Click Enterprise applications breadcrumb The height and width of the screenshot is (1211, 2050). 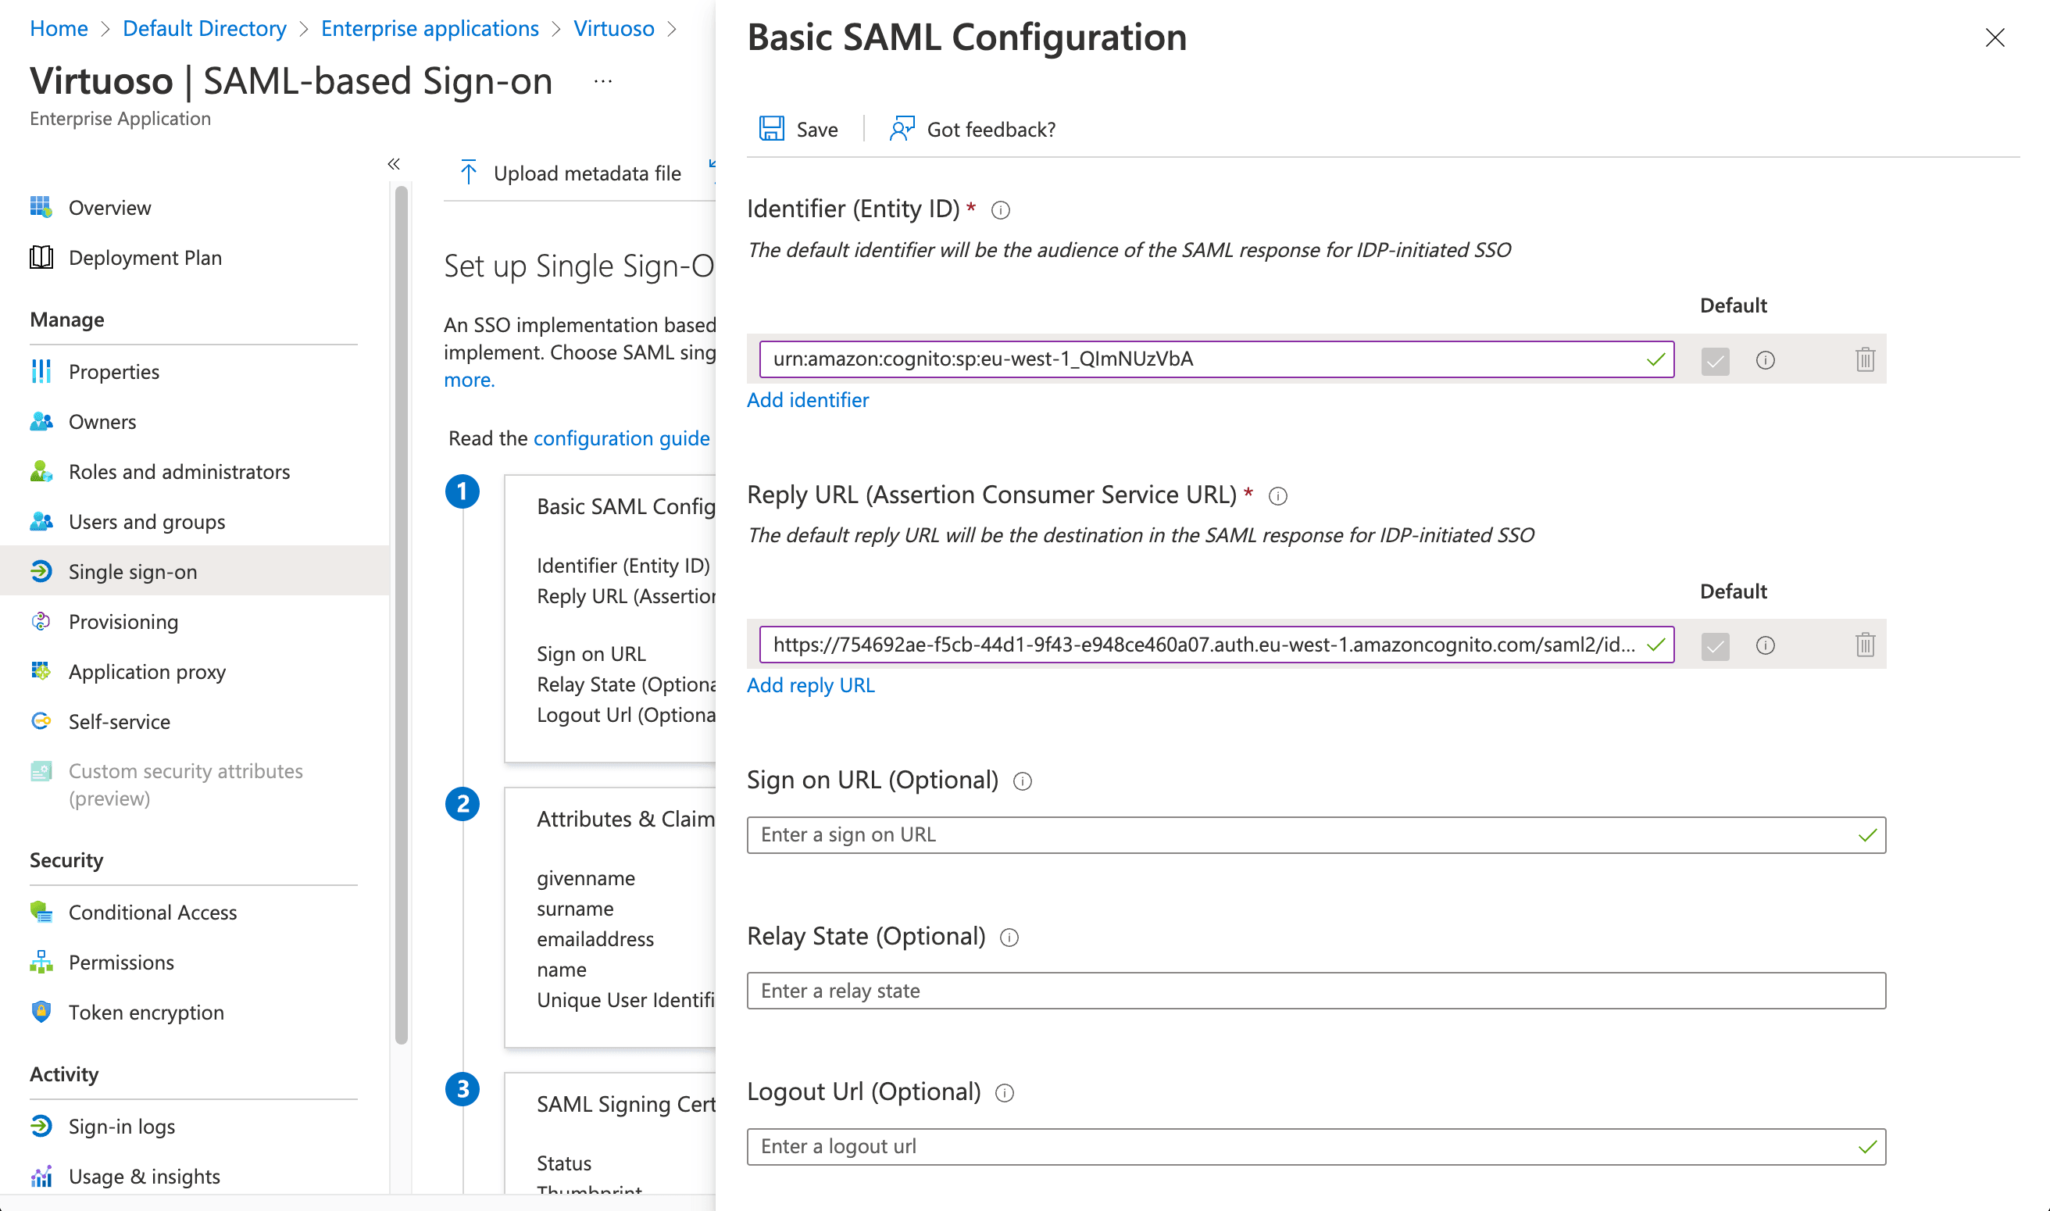pos(429,29)
